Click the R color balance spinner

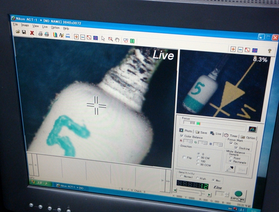[x=188, y=141]
